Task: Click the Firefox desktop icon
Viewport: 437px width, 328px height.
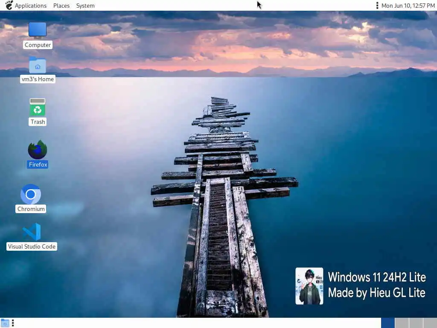Action: 38,150
